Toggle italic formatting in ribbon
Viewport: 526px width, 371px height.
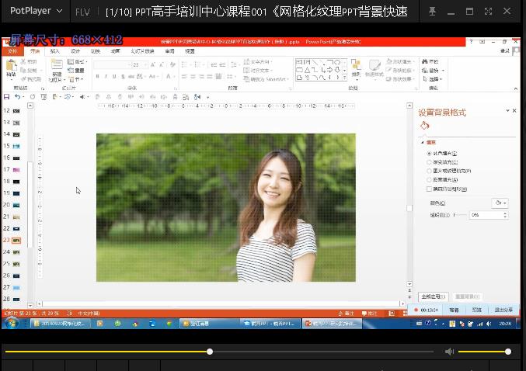(106, 77)
